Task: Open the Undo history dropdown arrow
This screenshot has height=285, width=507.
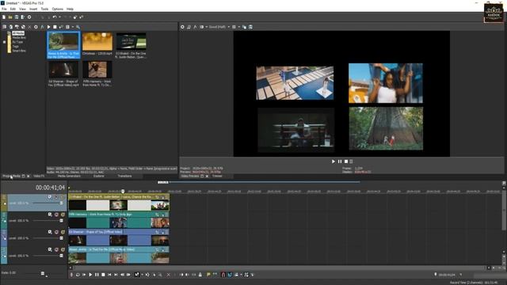Action: pos(59,17)
